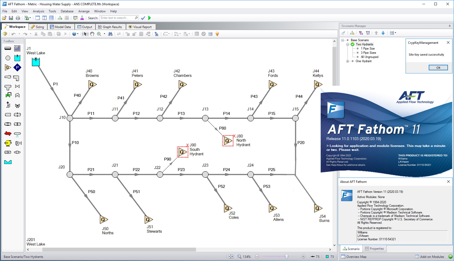Select the Venturi tool in Toolbox

[8, 124]
